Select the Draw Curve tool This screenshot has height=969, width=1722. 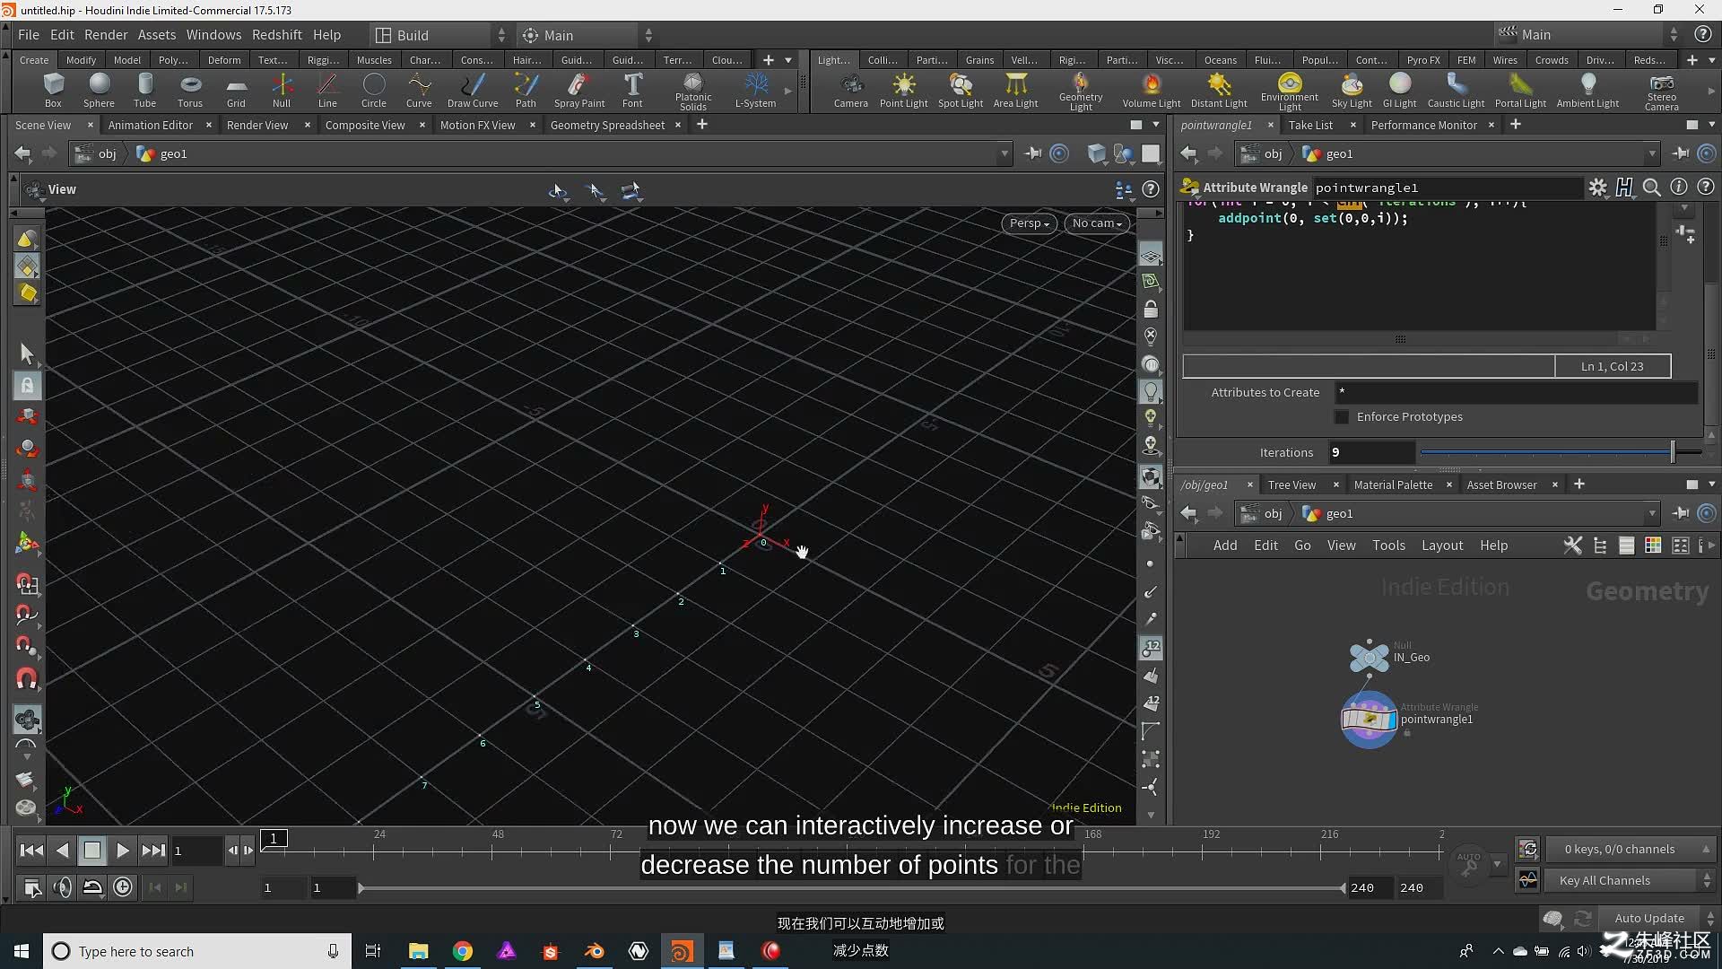[x=473, y=90]
